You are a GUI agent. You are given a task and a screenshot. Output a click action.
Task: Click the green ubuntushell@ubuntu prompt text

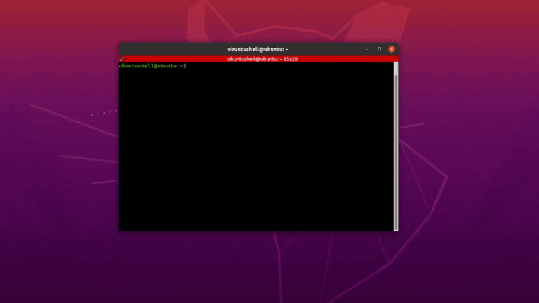click(x=147, y=65)
